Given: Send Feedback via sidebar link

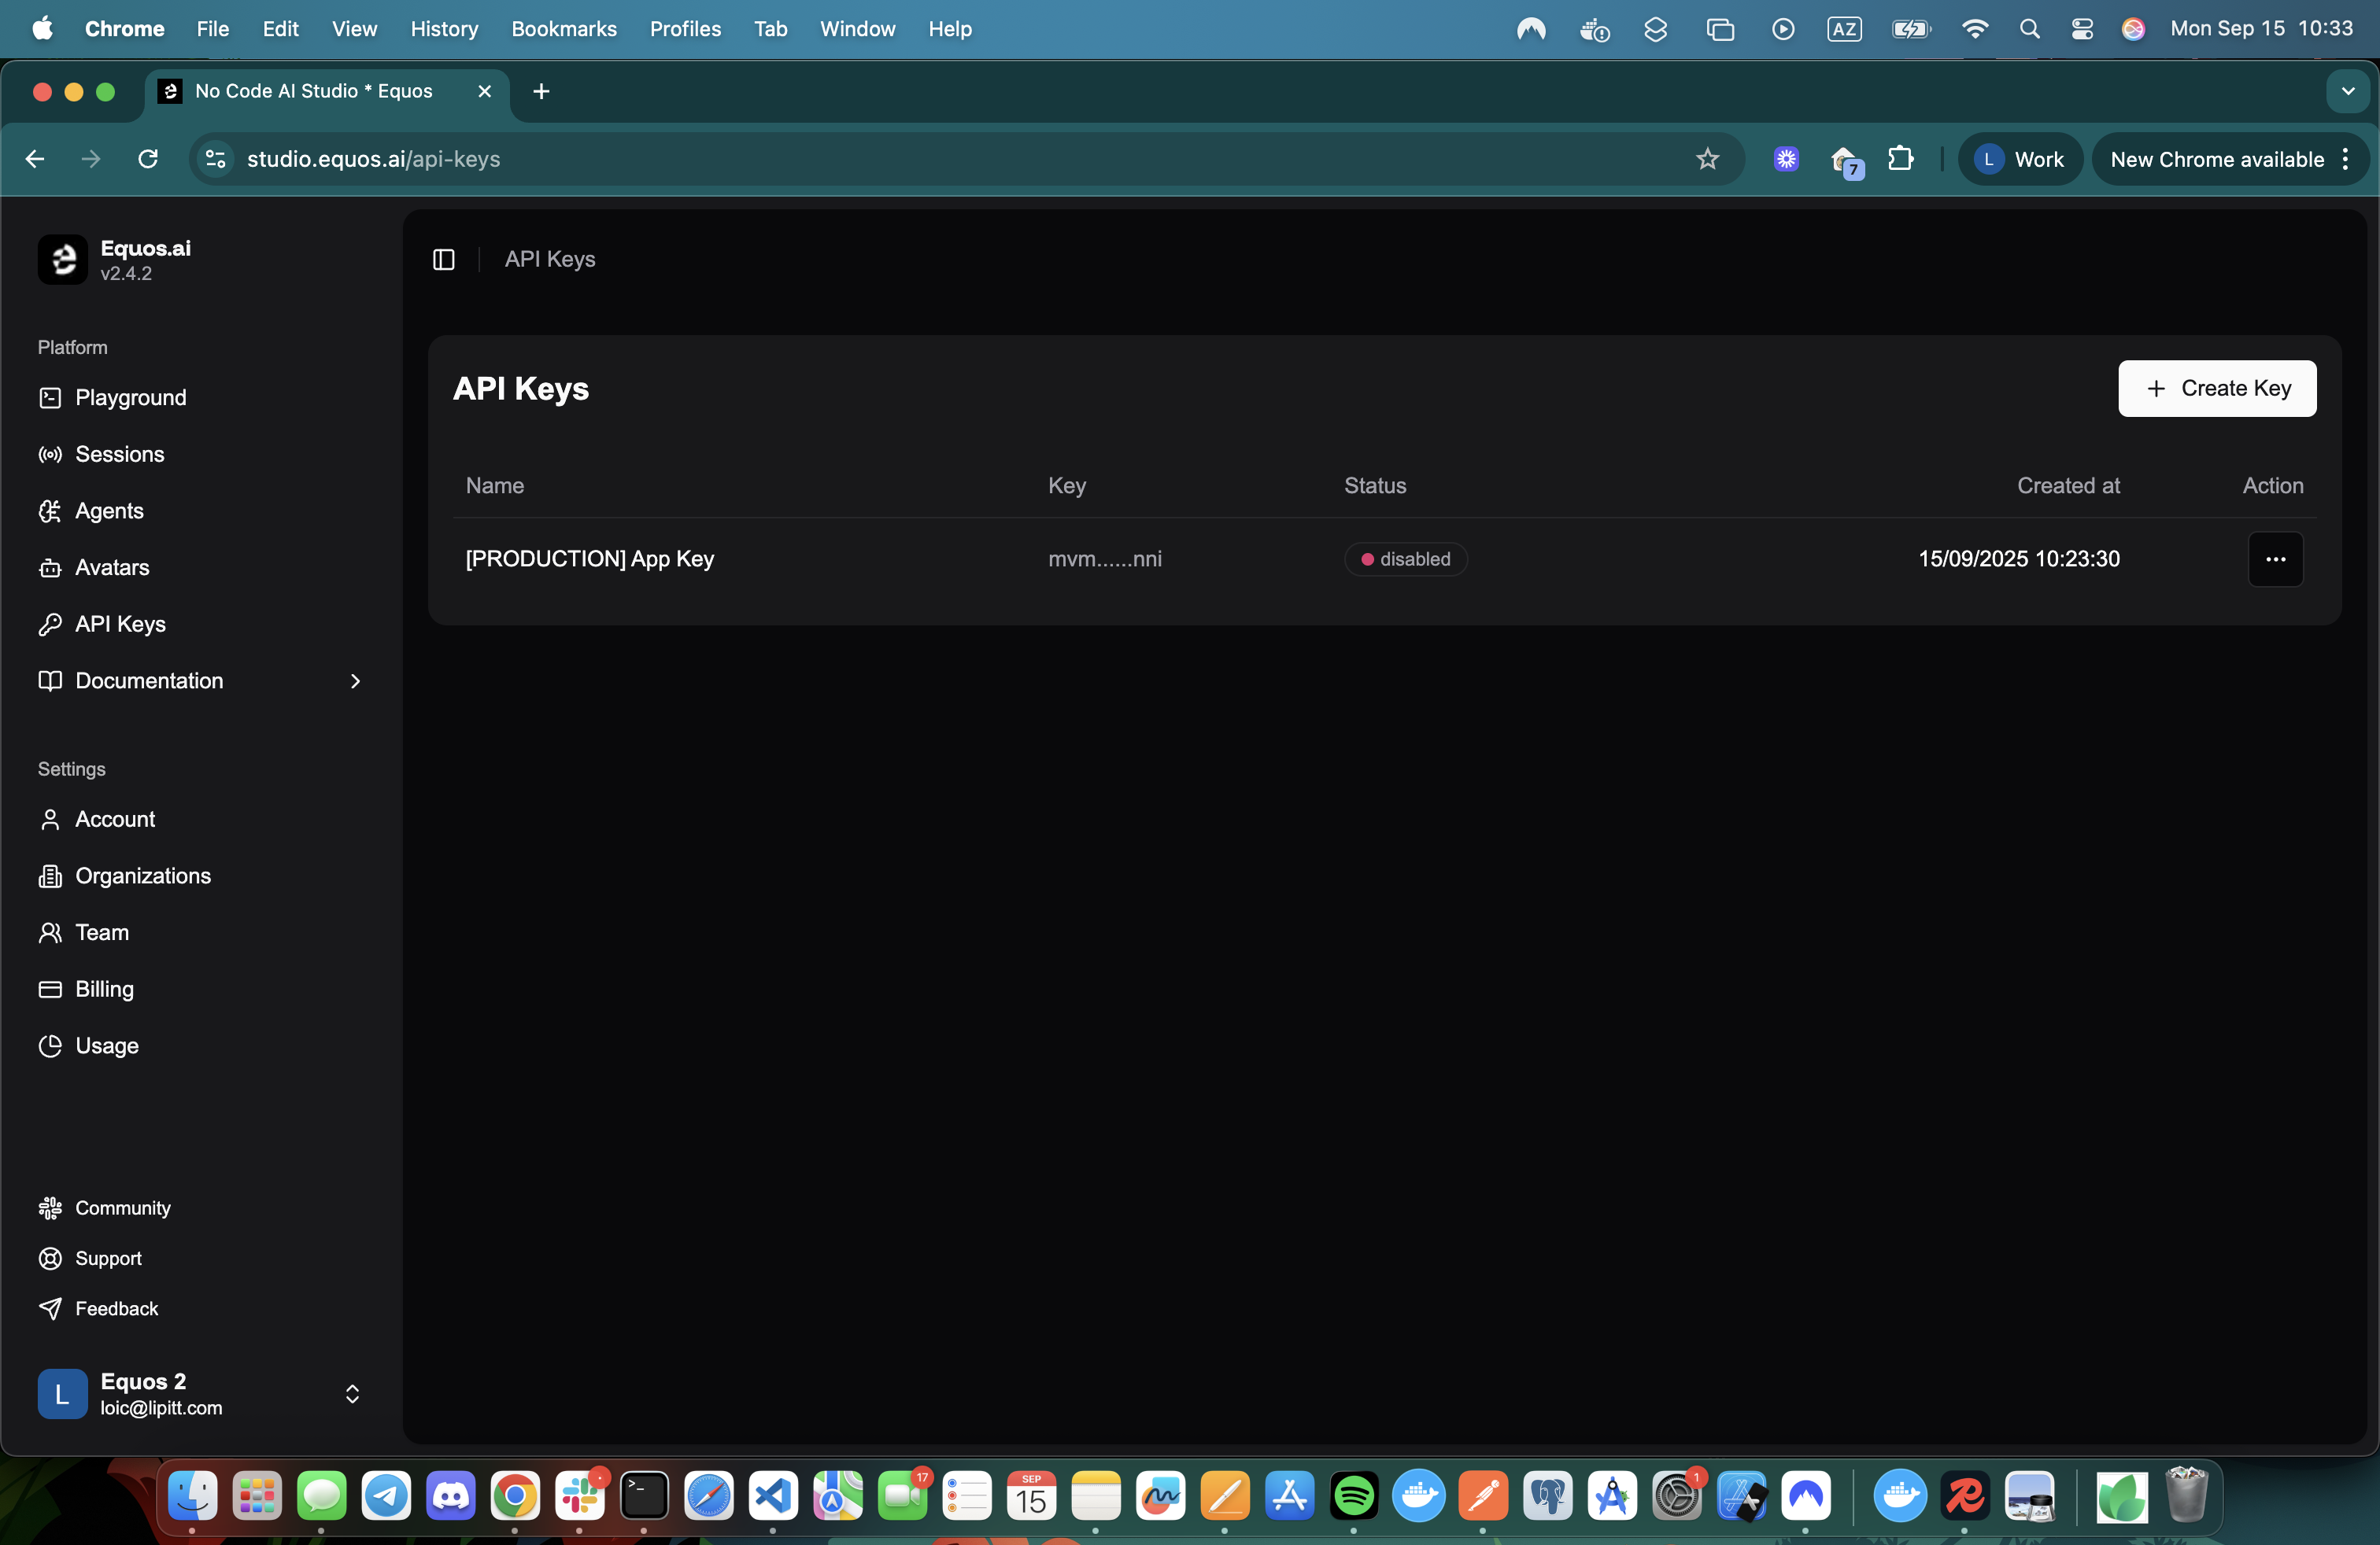Looking at the screenshot, I should [116, 1308].
